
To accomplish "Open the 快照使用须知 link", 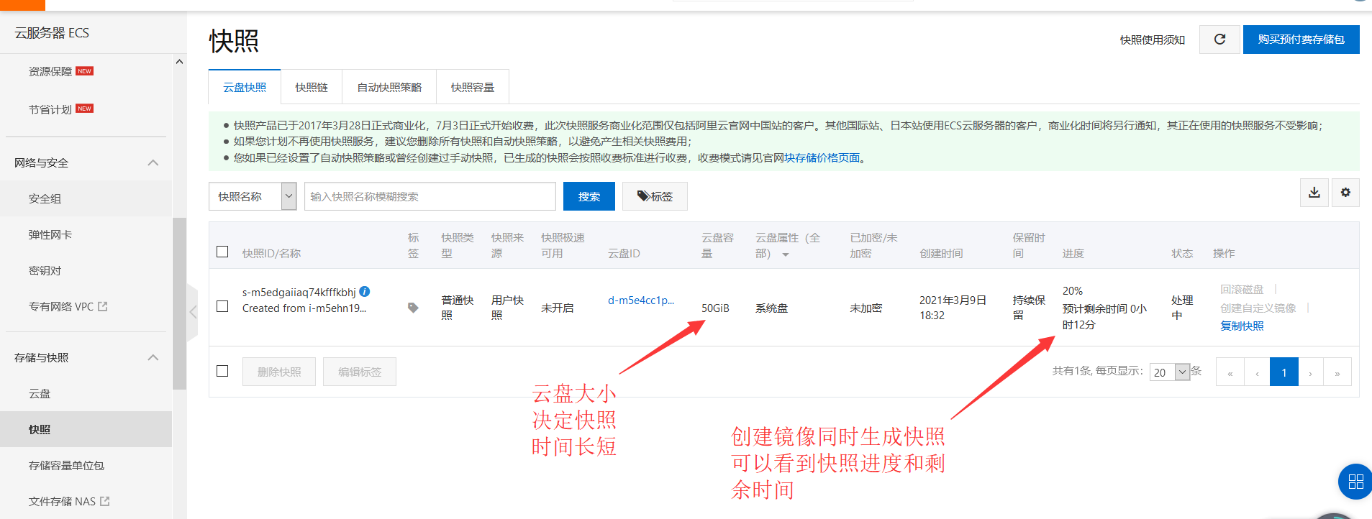I will click(x=1153, y=40).
